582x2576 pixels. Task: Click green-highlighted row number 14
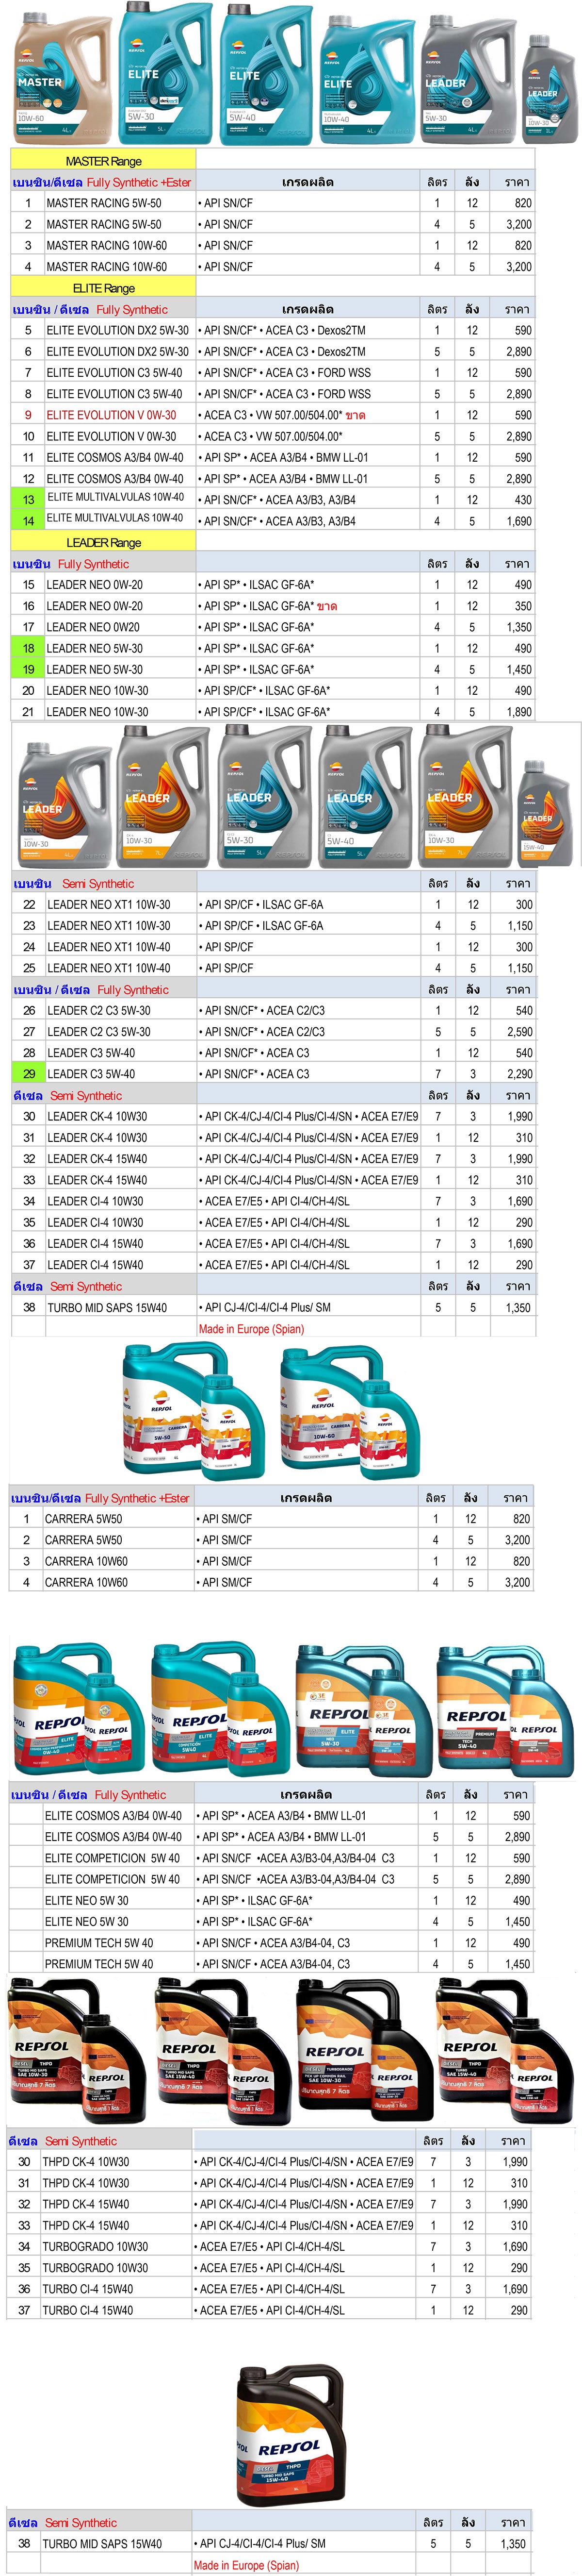tap(28, 520)
